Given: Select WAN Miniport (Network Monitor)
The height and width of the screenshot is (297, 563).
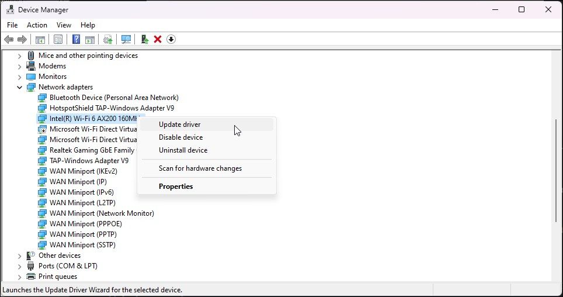Looking at the screenshot, I should coord(102,213).
